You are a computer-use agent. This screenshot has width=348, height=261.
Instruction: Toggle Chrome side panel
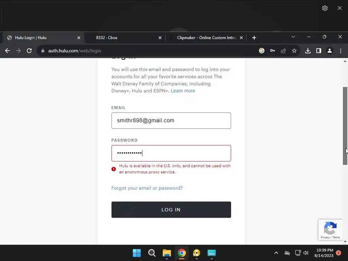tap(319, 51)
